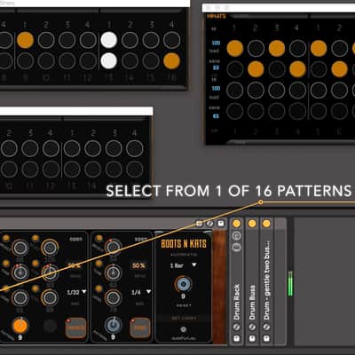
Task: Select the HIHATS tab in the sequencer window
Action: click(x=217, y=16)
